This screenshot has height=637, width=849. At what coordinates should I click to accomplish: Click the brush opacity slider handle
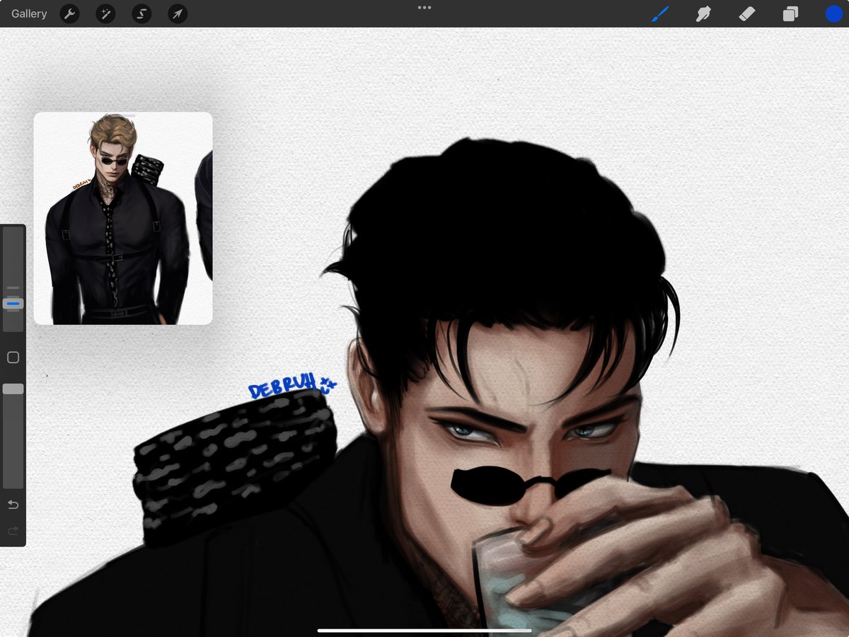(13, 389)
